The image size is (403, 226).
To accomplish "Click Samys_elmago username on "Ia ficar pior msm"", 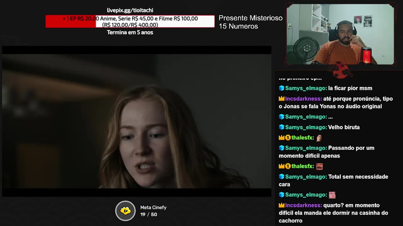I will pyautogui.click(x=306, y=88).
